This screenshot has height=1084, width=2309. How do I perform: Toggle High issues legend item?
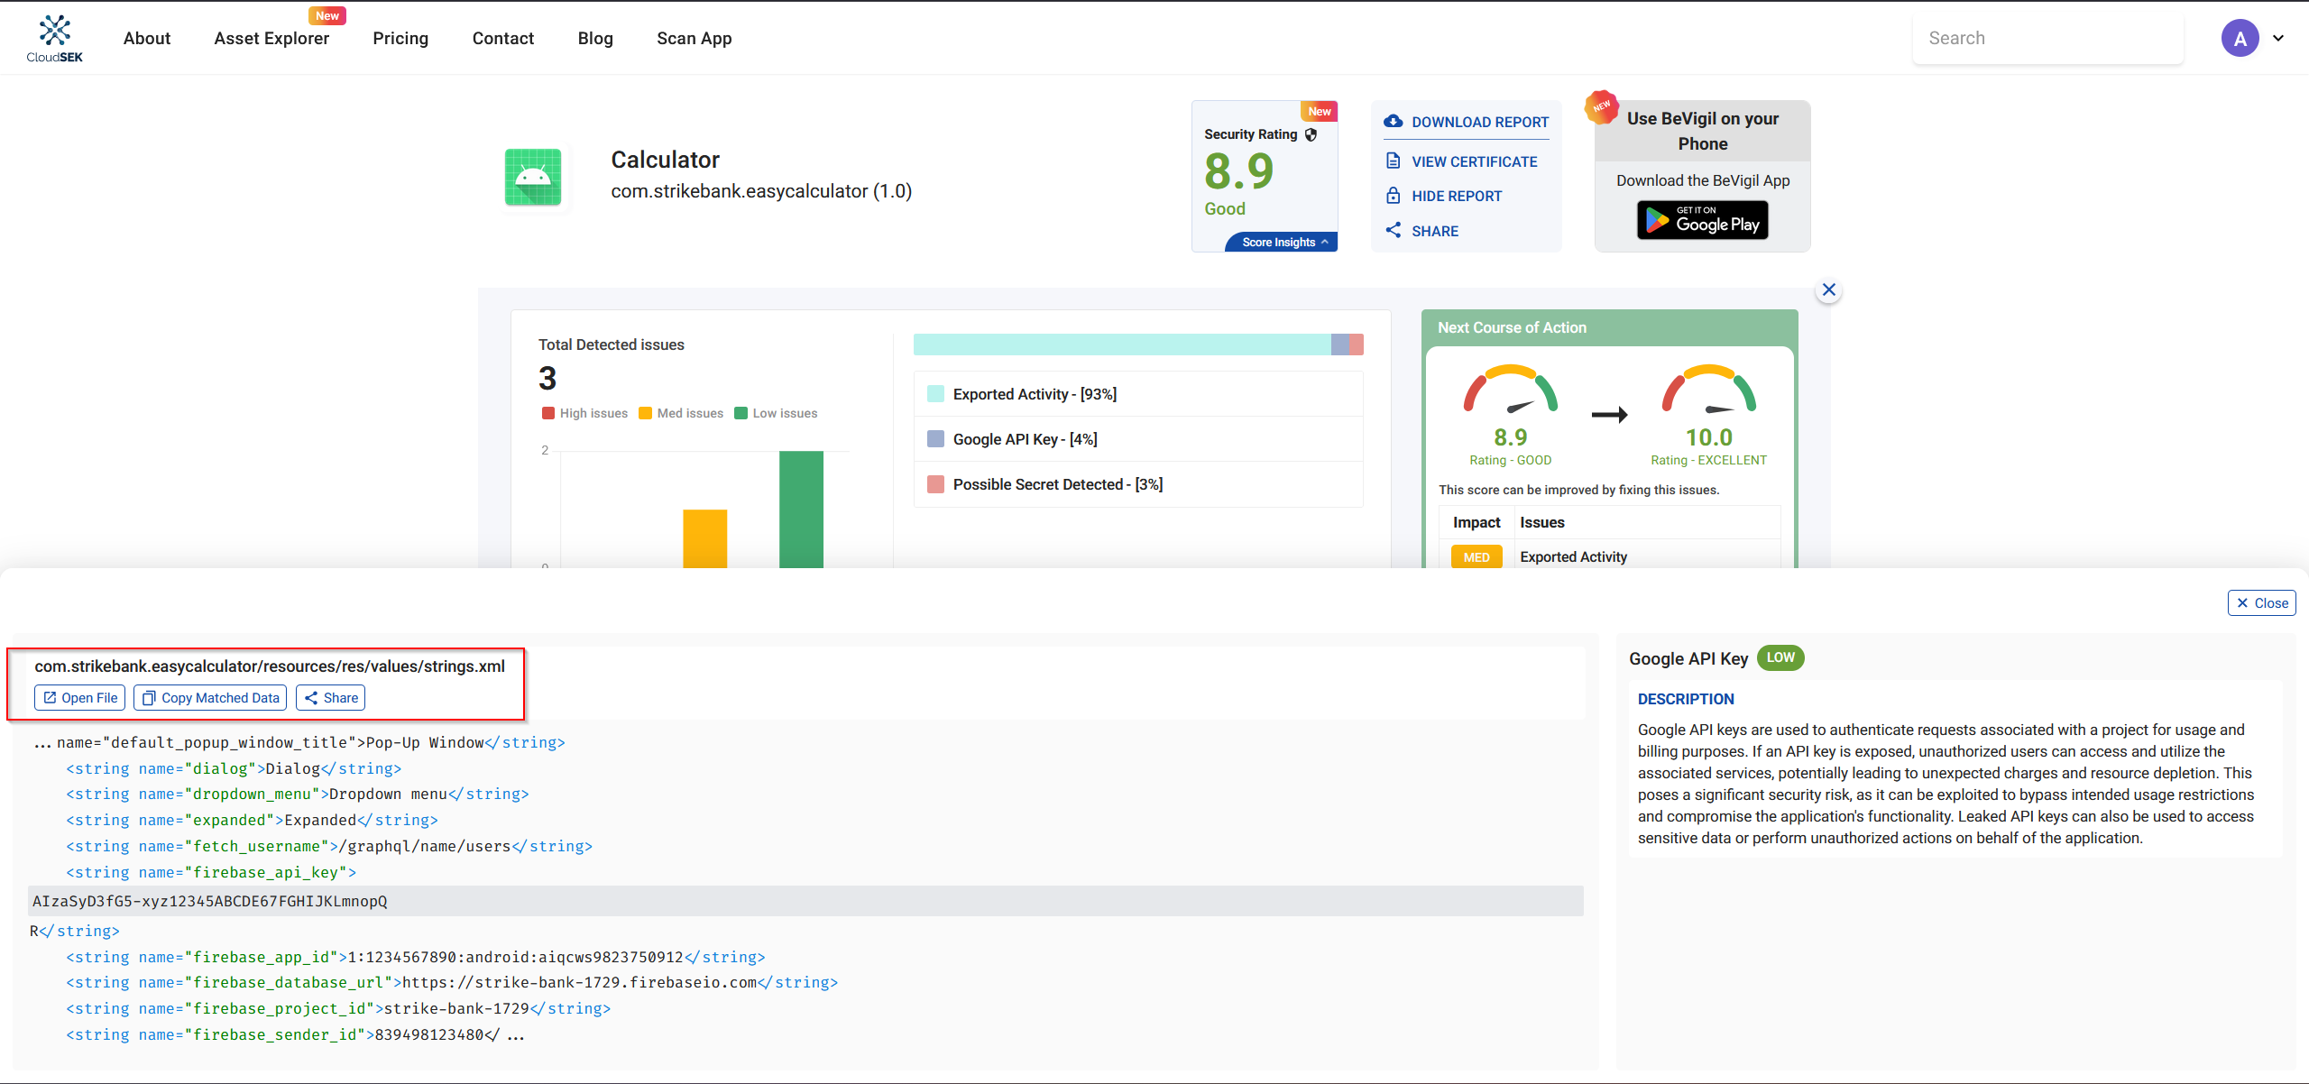(585, 413)
